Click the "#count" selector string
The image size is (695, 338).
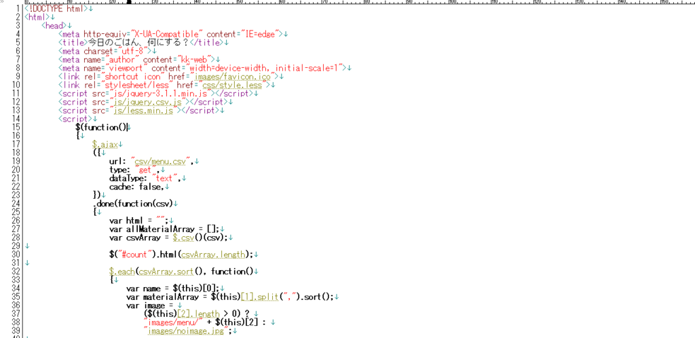pos(135,255)
